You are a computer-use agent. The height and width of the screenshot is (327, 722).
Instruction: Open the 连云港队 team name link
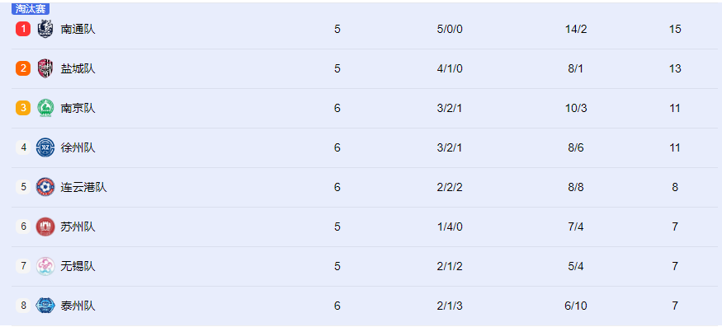point(83,187)
